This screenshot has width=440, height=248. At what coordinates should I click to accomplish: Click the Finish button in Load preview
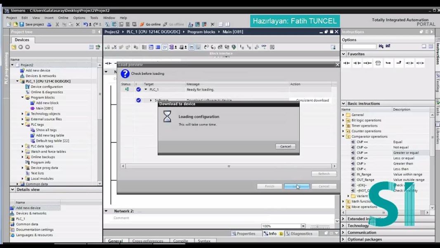(270, 186)
